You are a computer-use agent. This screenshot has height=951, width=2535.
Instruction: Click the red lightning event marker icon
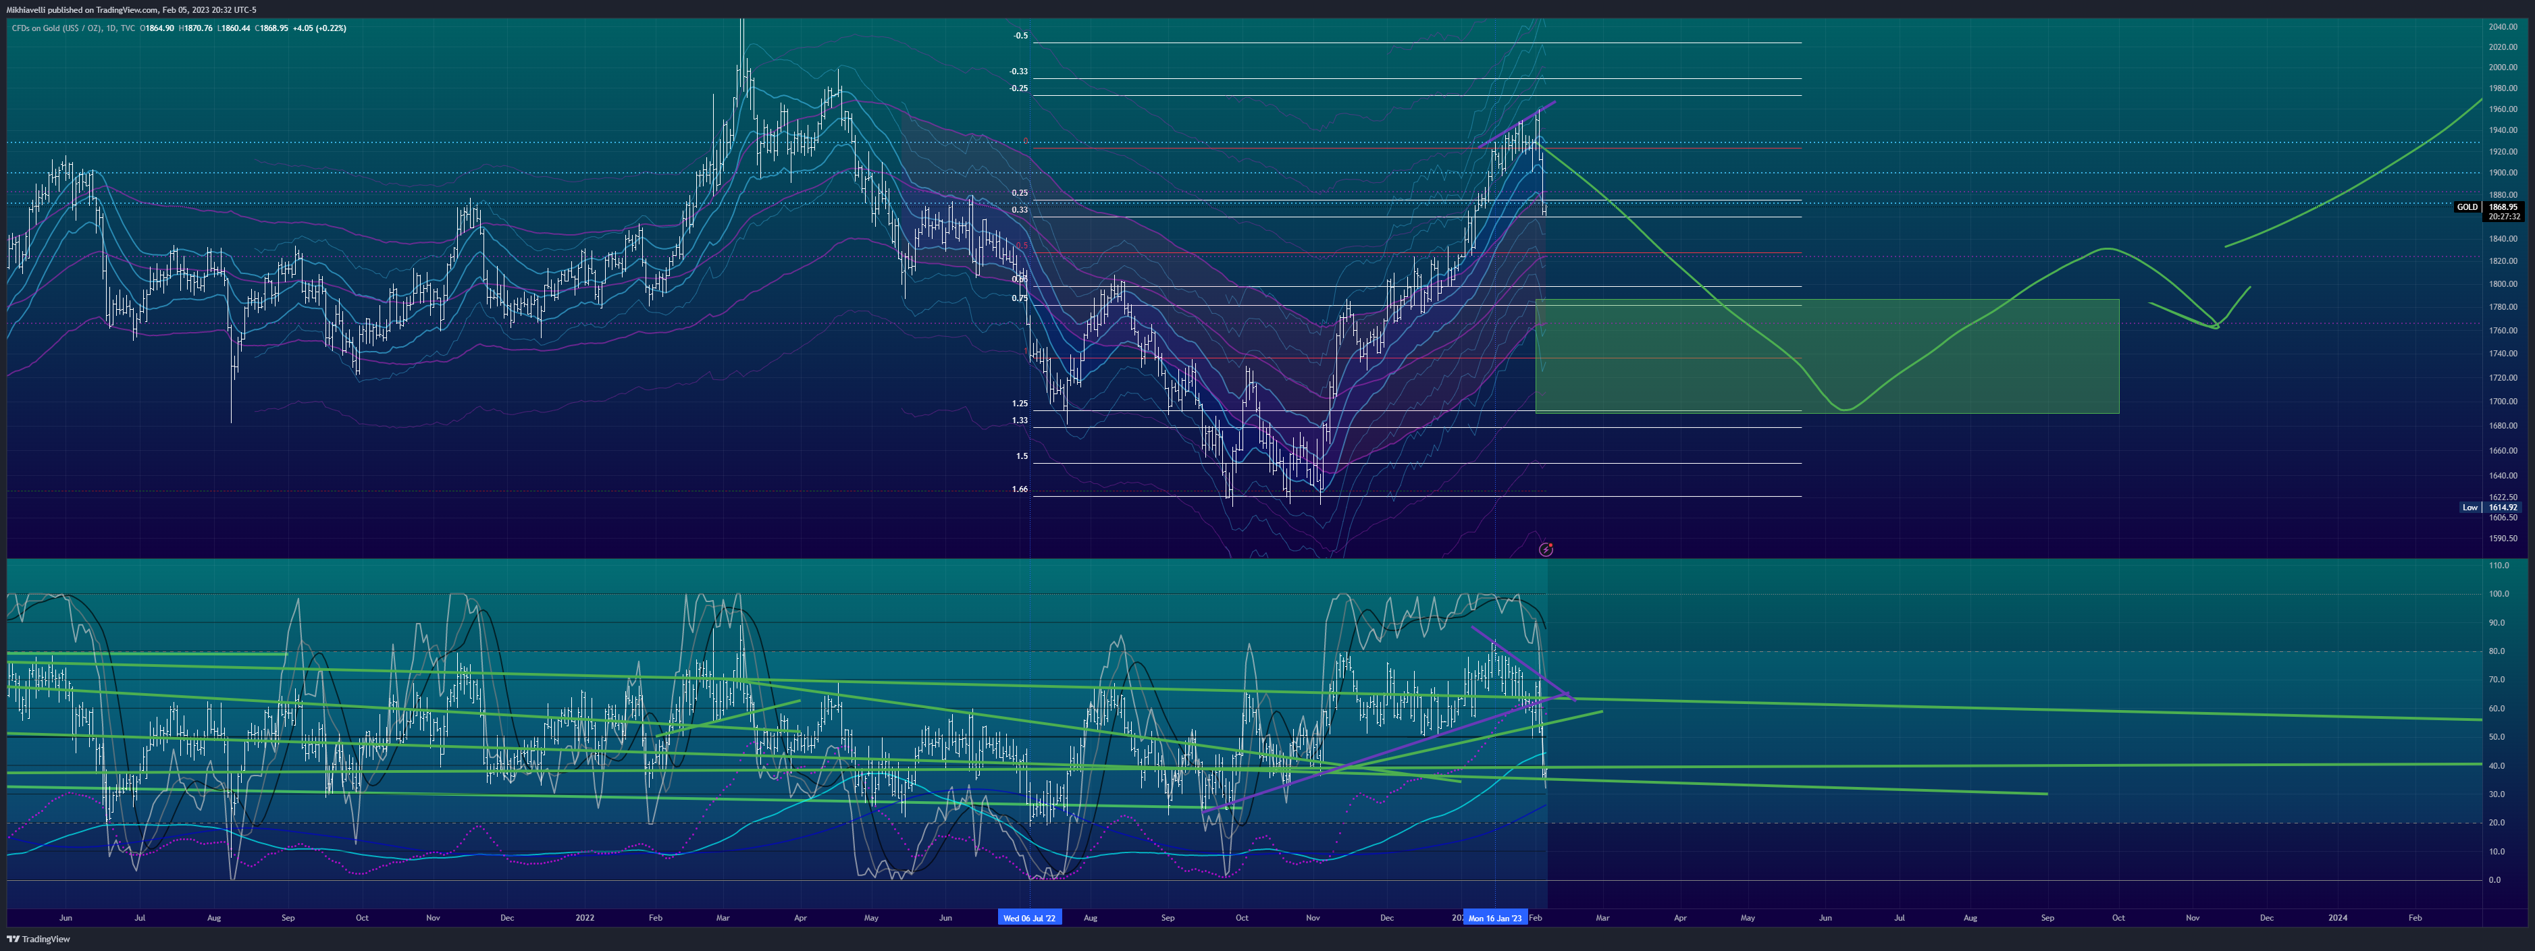click(1546, 550)
